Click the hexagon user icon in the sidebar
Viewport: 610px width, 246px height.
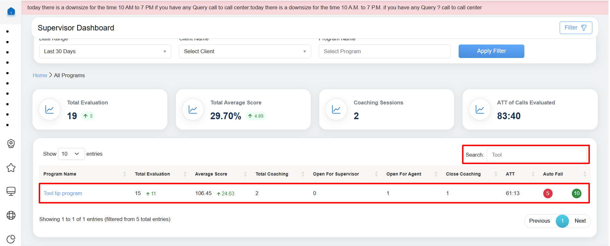pos(11,143)
